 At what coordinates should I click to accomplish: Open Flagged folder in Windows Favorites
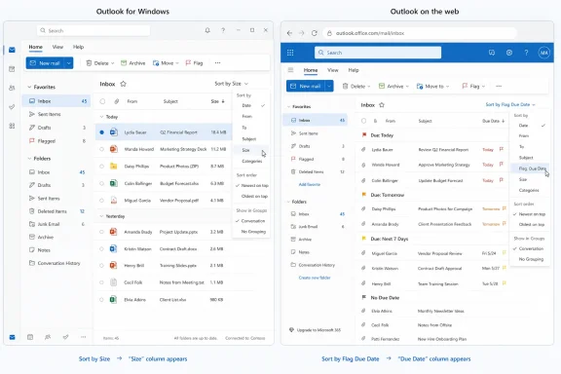click(56, 141)
